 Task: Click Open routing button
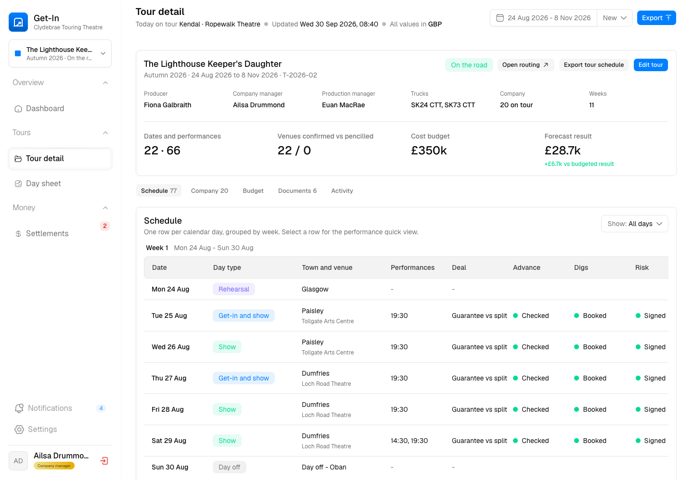(526, 65)
